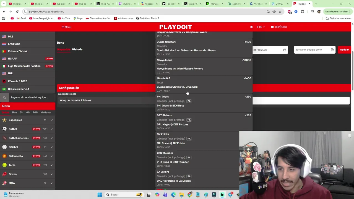The image size is (354, 199).
Task: Click the PLAYDOIT logo
Action: [176, 27]
